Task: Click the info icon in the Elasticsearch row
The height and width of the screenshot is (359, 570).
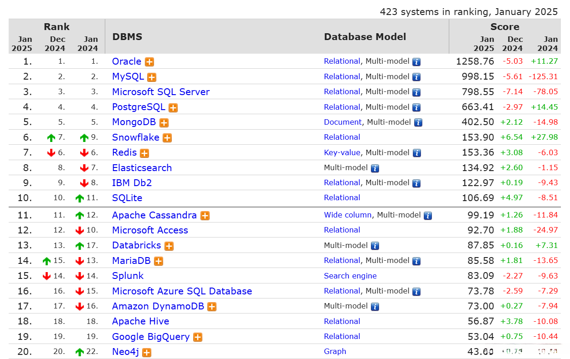Action: pyautogui.click(x=375, y=168)
